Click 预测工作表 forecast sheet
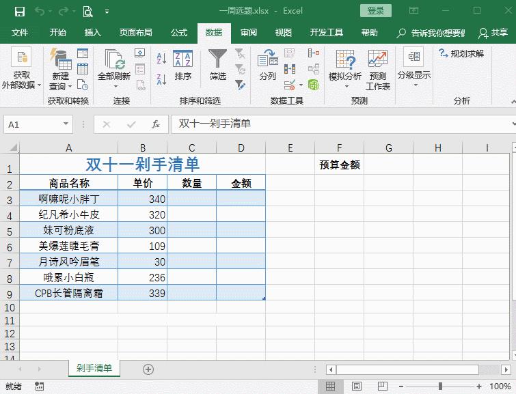Screen dimensions: 516x394 pyautogui.click(x=378, y=70)
